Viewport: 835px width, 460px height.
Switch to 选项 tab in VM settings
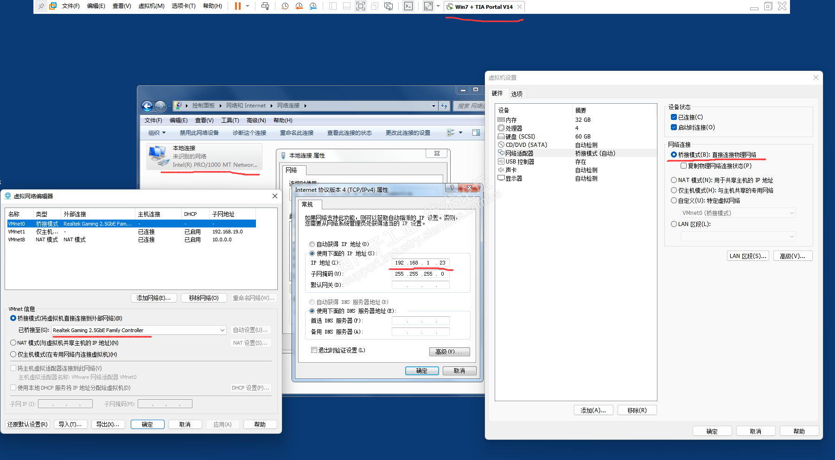[x=516, y=94]
